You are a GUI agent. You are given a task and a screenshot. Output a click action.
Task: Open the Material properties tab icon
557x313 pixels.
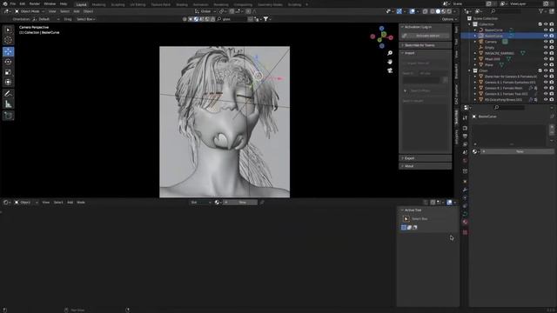[465, 223]
